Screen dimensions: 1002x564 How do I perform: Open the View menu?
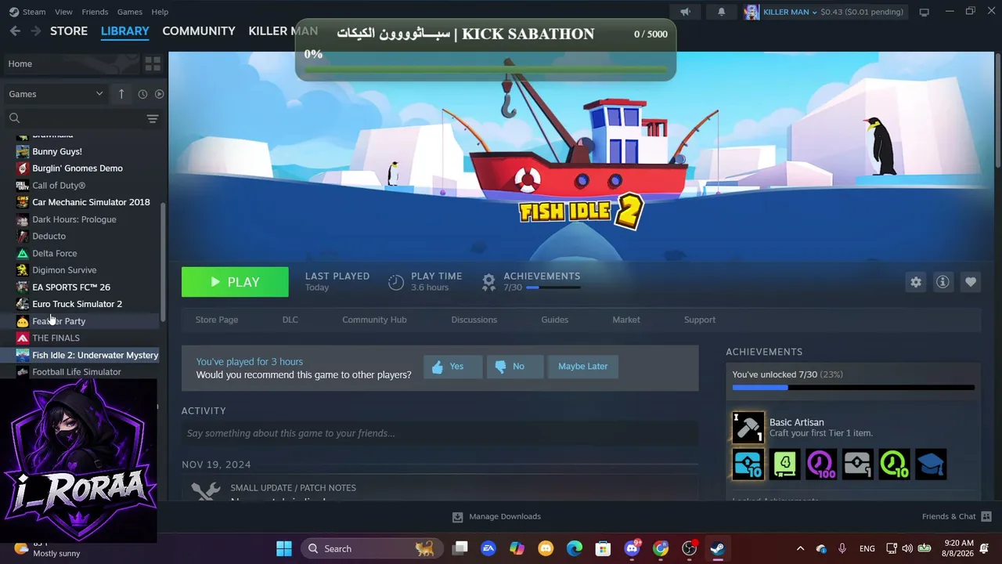pos(63,12)
